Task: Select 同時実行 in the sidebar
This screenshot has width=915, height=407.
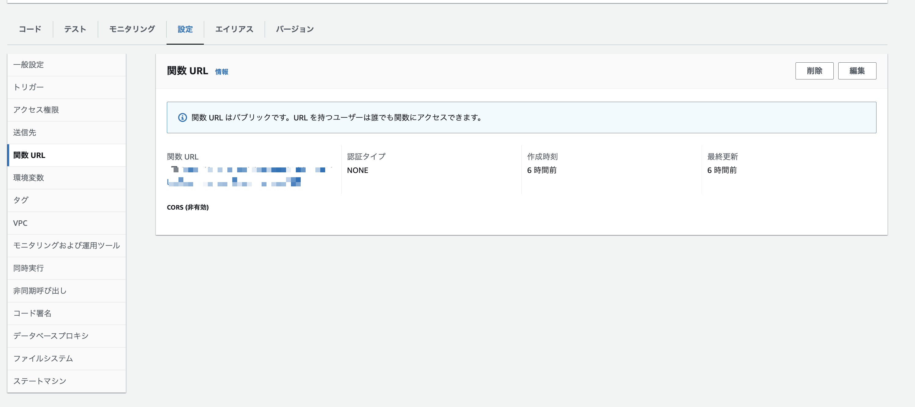Action: tap(28, 268)
